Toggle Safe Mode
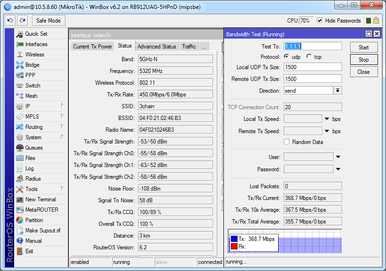The width and height of the screenshot is (386, 271). coord(49,20)
